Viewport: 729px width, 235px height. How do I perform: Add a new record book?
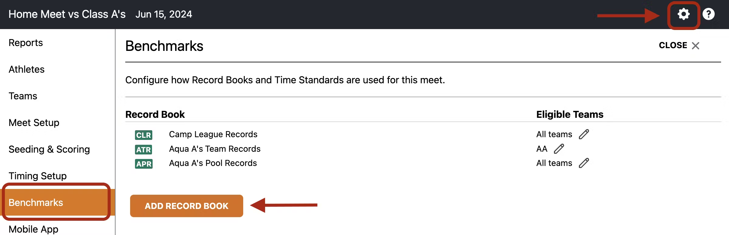click(x=186, y=206)
